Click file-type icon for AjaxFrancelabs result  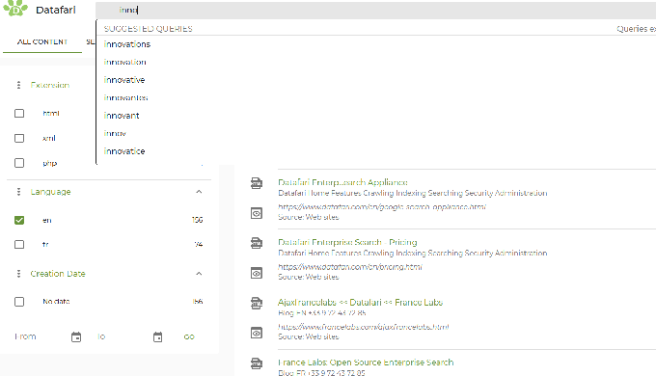[257, 303]
